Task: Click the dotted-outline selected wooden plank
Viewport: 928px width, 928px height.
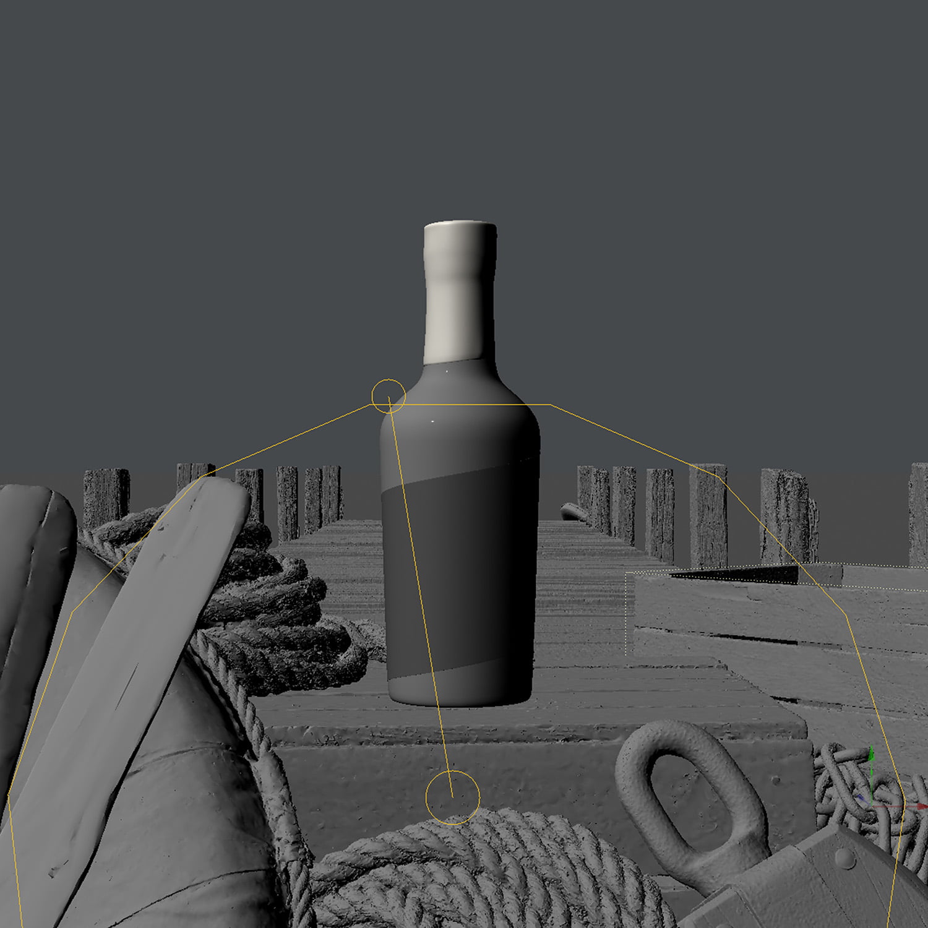Action: click(742, 612)
